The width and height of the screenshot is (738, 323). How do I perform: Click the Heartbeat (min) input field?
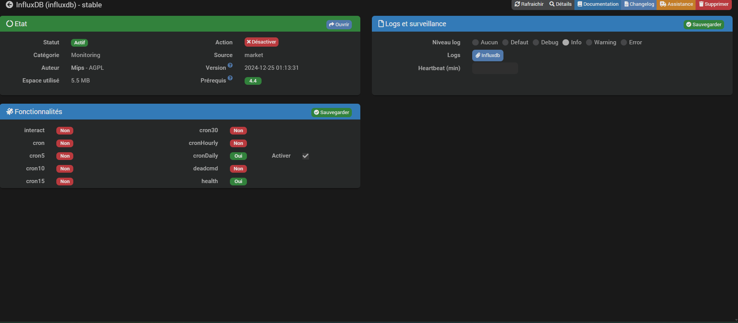click(495, 68)
